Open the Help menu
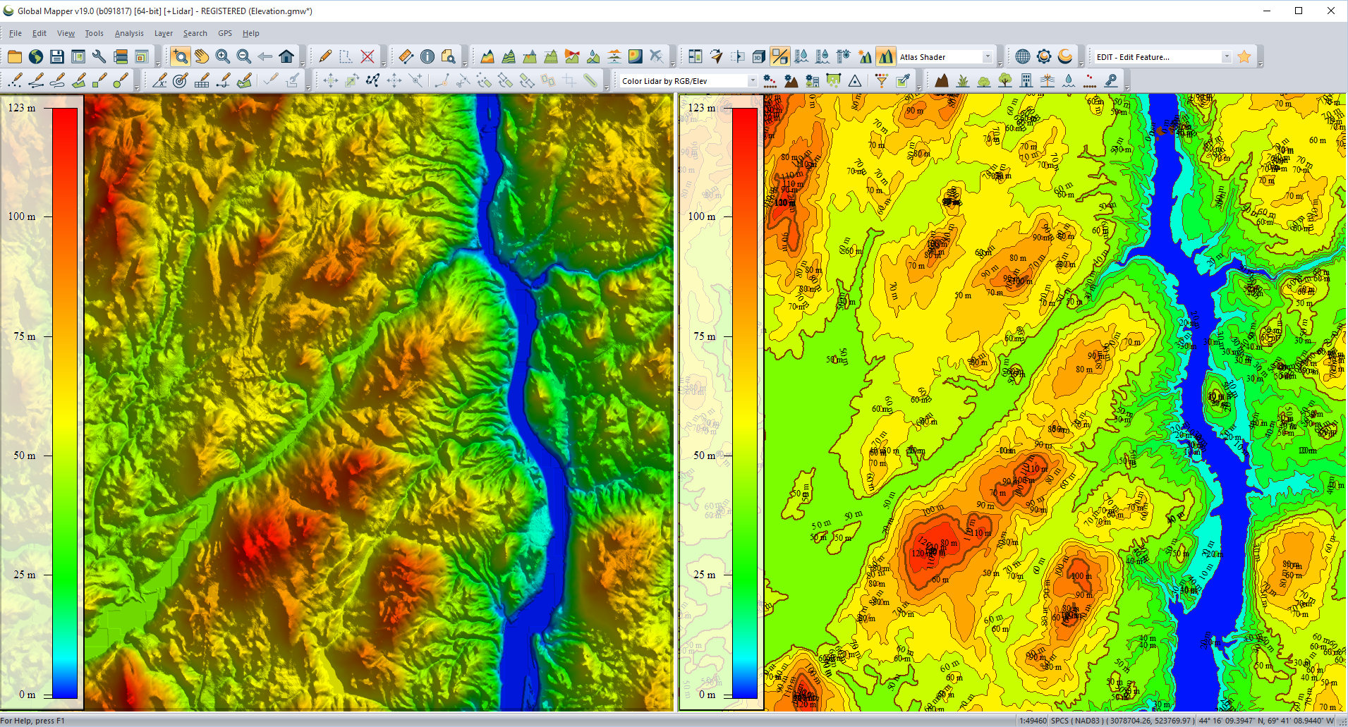Viewport: 1348px width, 727px height. click(251, 33)
